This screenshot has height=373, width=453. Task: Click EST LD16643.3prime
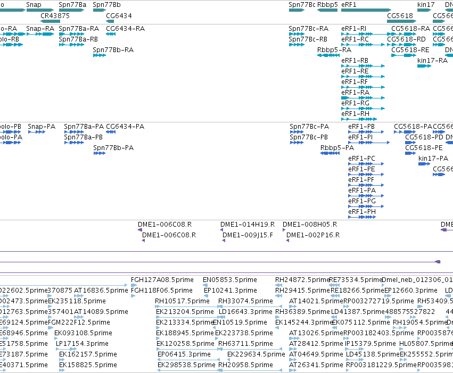[221, 317]
